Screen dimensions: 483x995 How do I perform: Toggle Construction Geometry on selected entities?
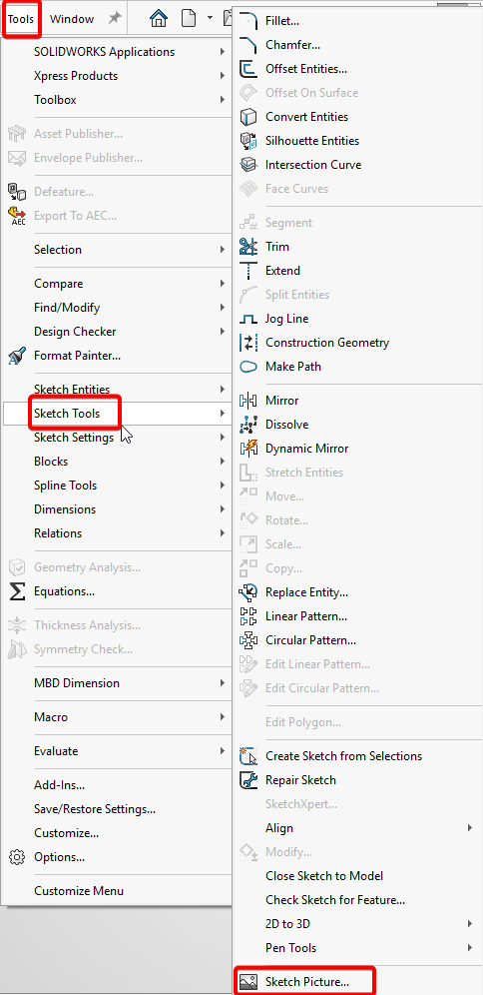tap(327, 343)
